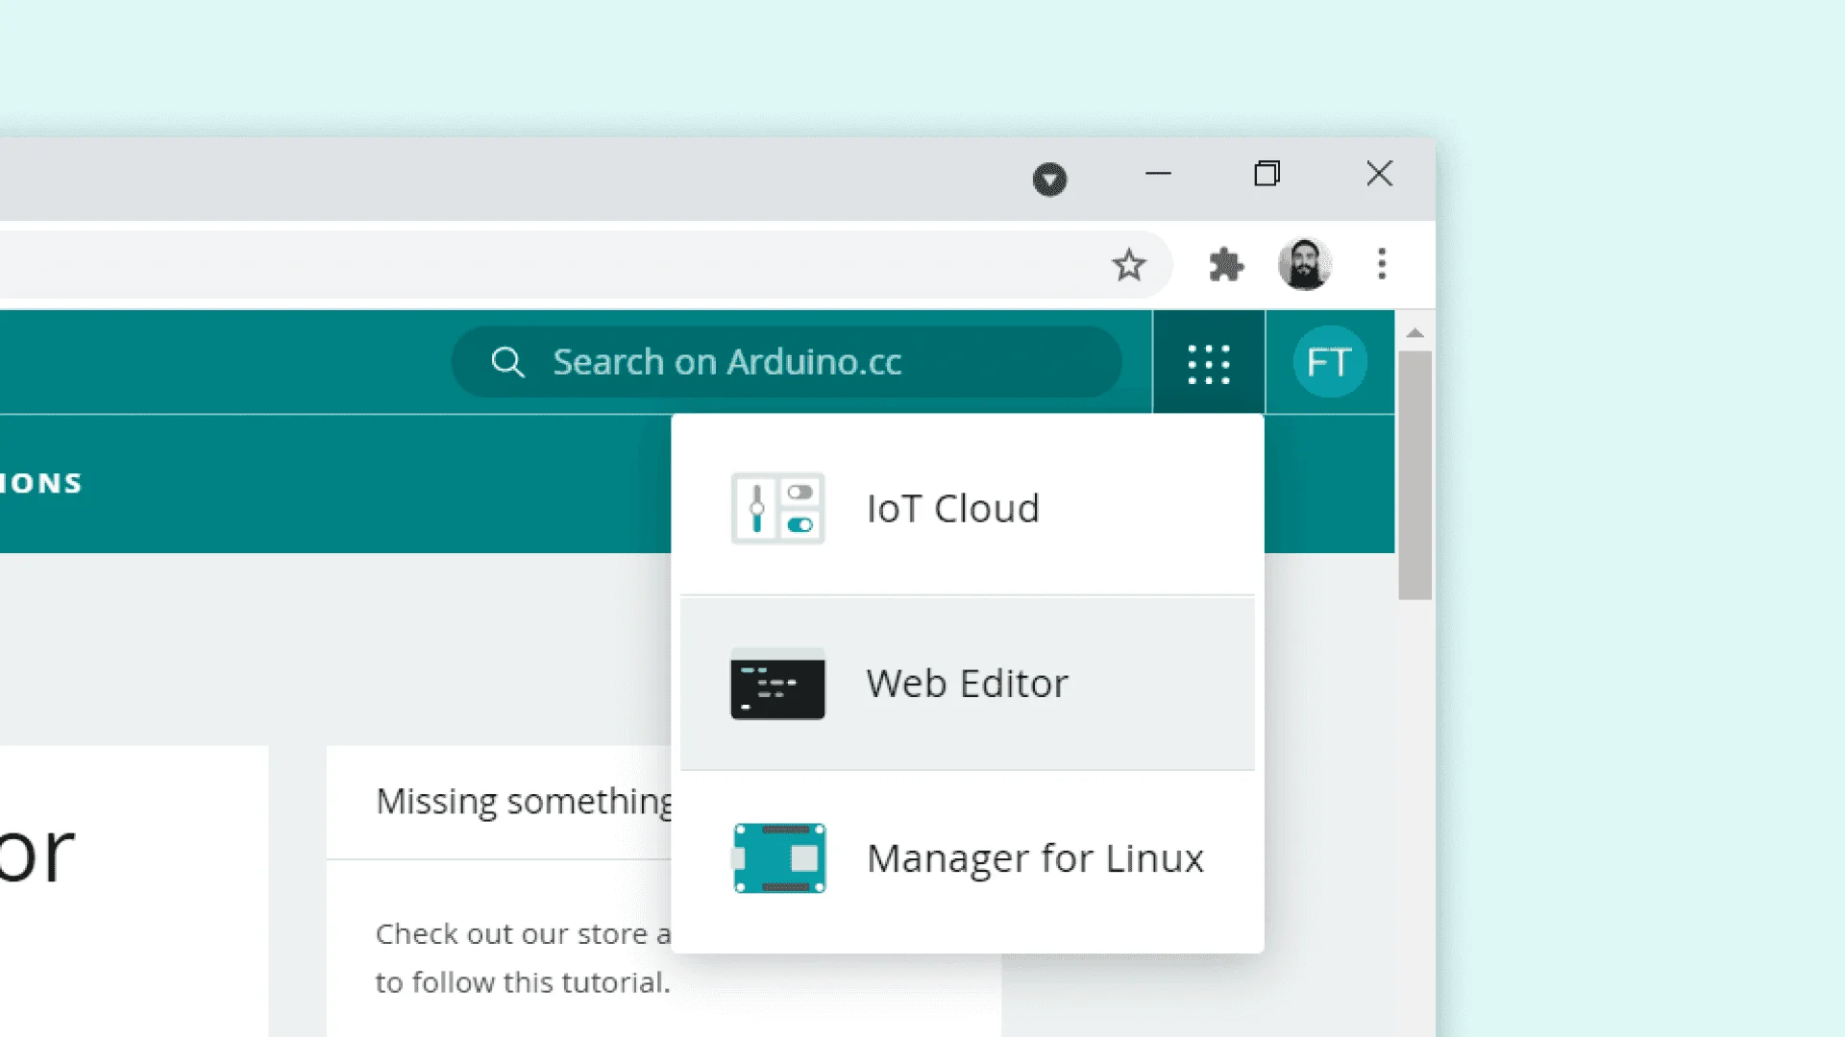The width and height of the screenshot is (1845, 1037).
Task: Restore down the browser window
Action: (1267, 174)
